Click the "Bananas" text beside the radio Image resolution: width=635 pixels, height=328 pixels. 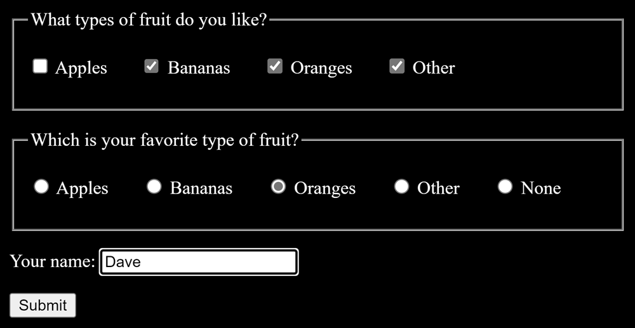tap(201, 188)
